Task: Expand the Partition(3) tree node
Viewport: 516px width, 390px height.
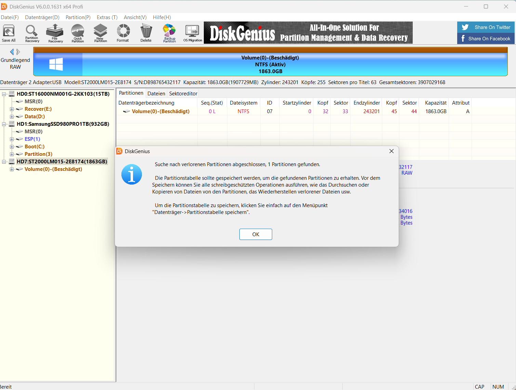Action: click(12, 154)
